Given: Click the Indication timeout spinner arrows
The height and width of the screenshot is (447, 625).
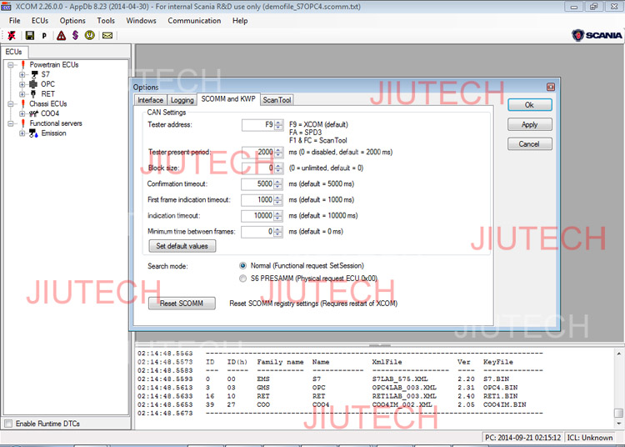Looking at the screenshot, I should point(278,216).
